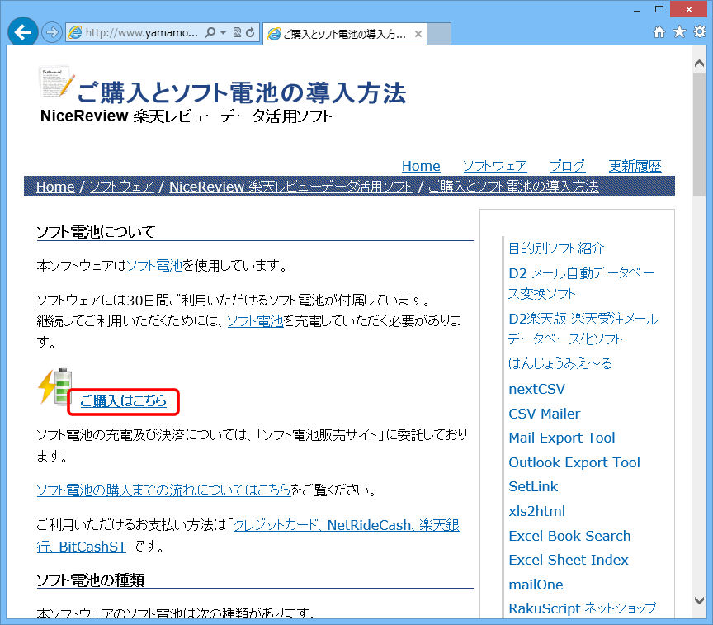Open a new blank tab
Image resolution: width=713 pixels, height=625 pixels.
click(439, 34)
